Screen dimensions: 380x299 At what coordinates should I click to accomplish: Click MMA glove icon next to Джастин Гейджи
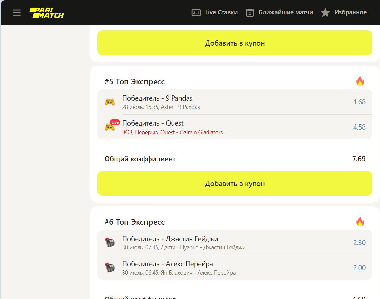pos(110,242)
